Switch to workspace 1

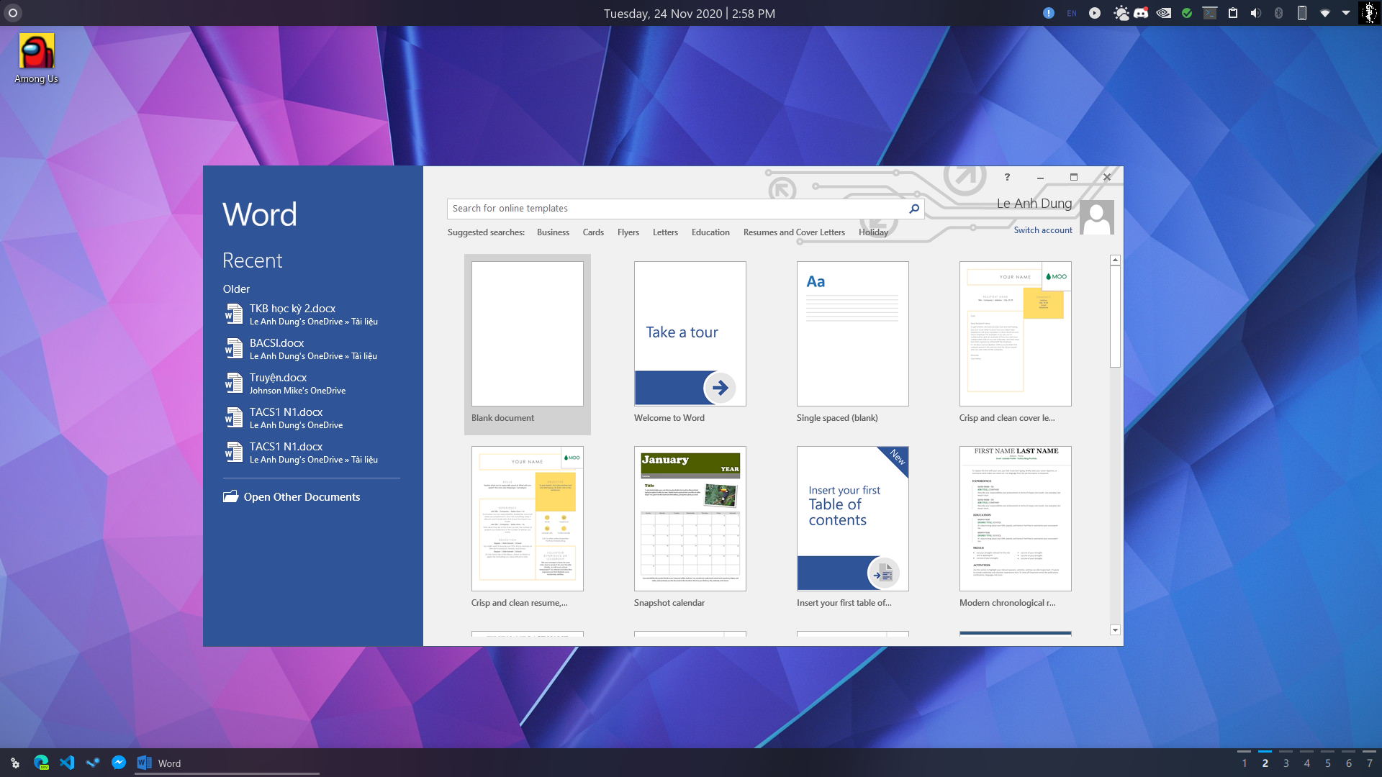1245,763
